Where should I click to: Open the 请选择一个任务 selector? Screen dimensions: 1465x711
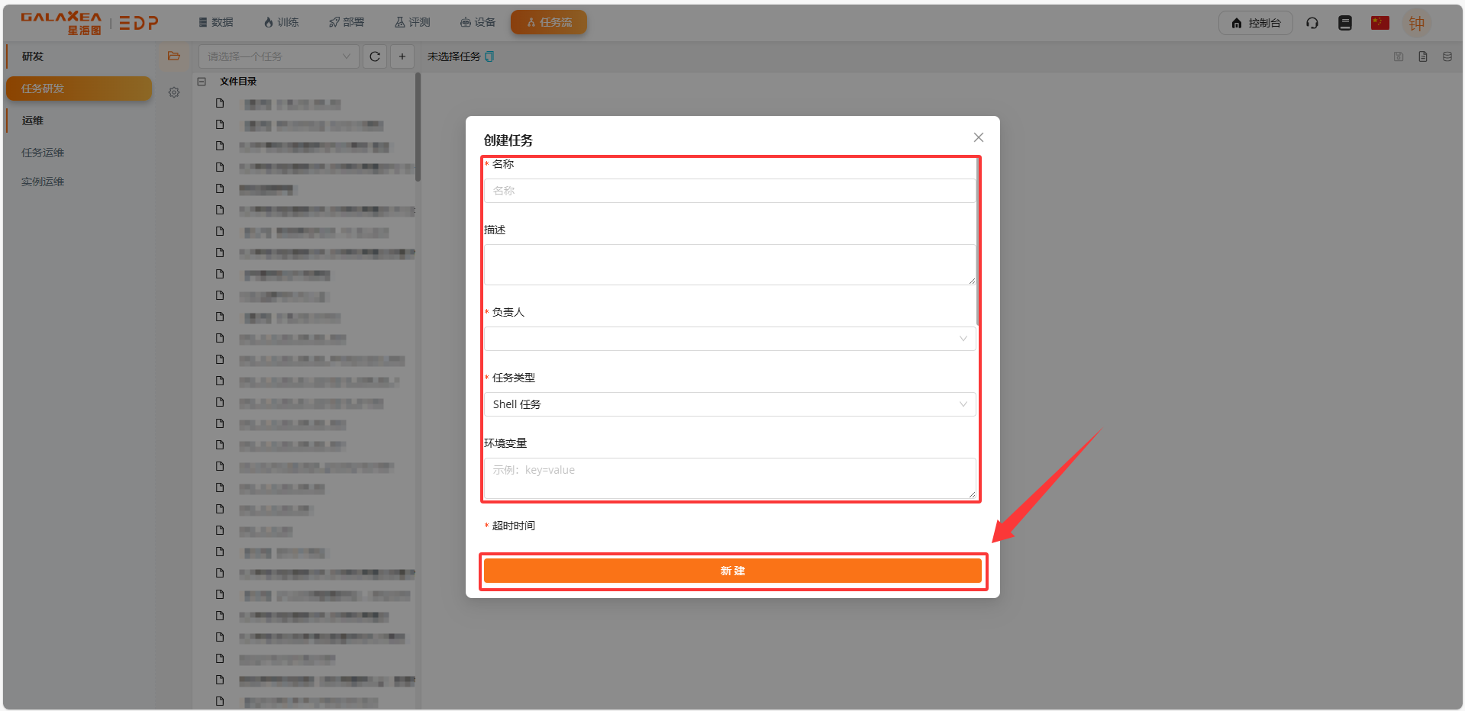pyautogui.click(x=278, y=56)
